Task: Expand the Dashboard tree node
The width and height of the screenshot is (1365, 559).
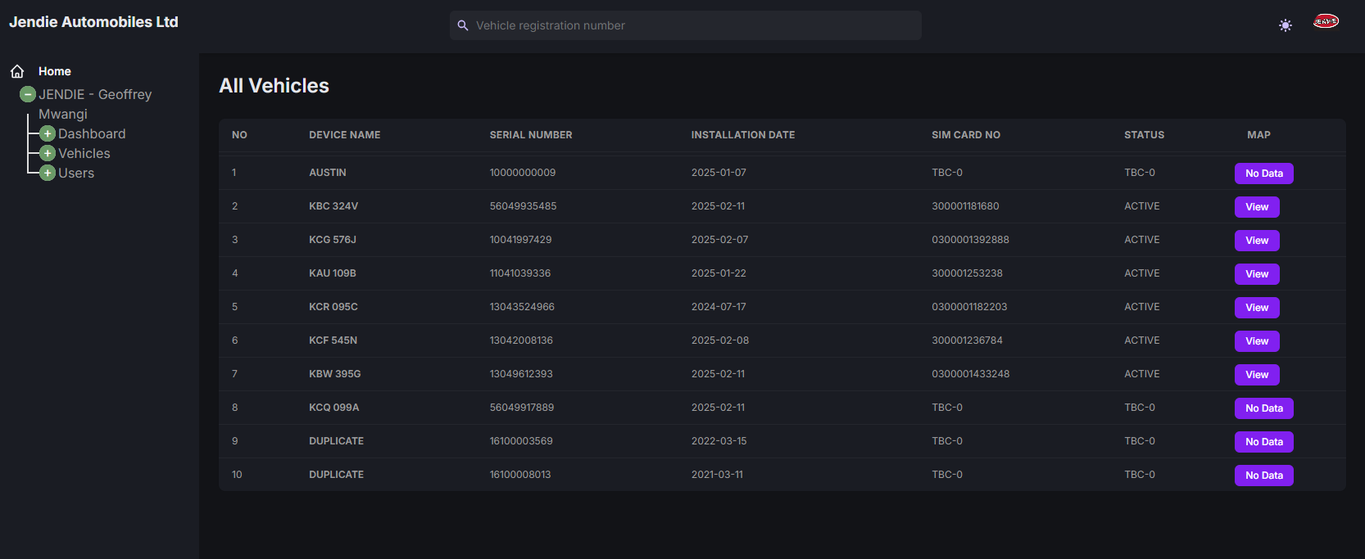Action: (48, 134)
